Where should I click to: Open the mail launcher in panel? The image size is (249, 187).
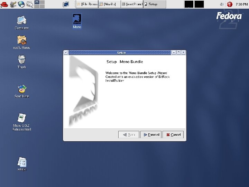(x=29, y=4)
